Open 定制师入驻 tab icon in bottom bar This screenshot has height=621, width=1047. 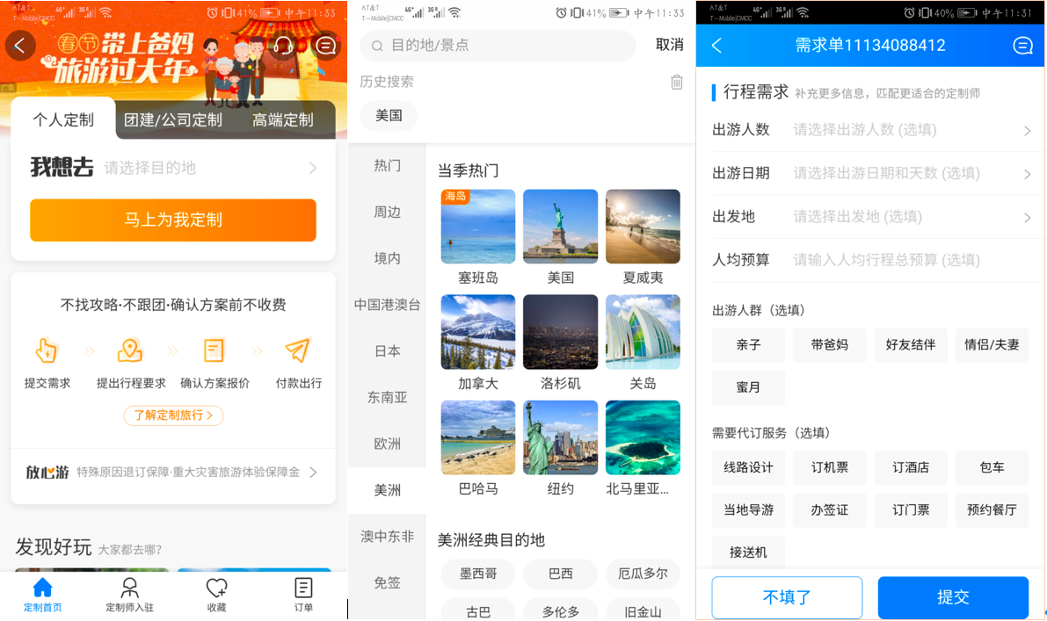click(x=130, y=589)
